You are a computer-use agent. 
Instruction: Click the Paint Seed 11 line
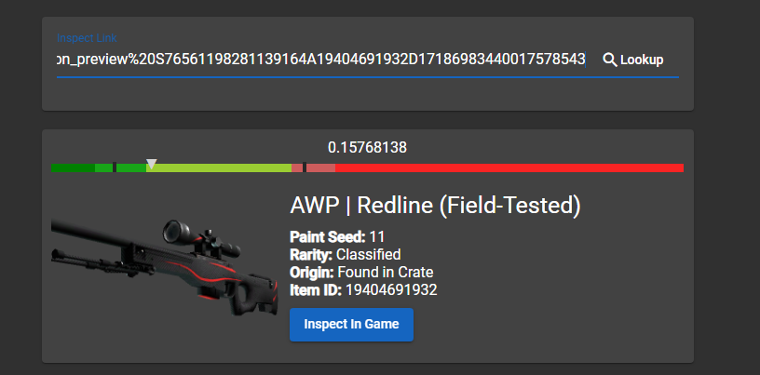coord(336,236)
